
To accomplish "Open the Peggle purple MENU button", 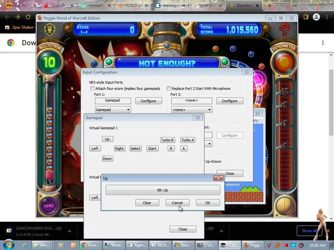I will (x=49, y=206).
